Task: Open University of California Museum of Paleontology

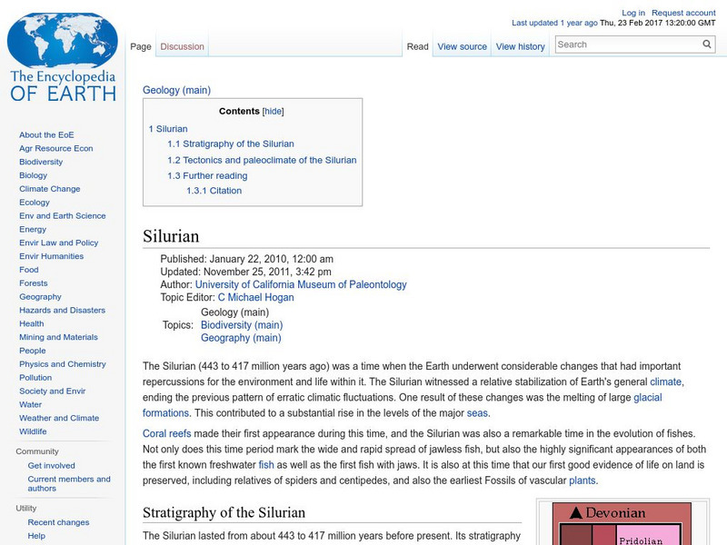Action: [x=301, y=284]
